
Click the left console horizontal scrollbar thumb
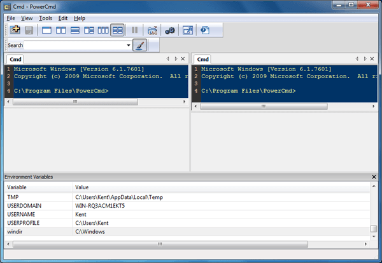tap(75, 102)
